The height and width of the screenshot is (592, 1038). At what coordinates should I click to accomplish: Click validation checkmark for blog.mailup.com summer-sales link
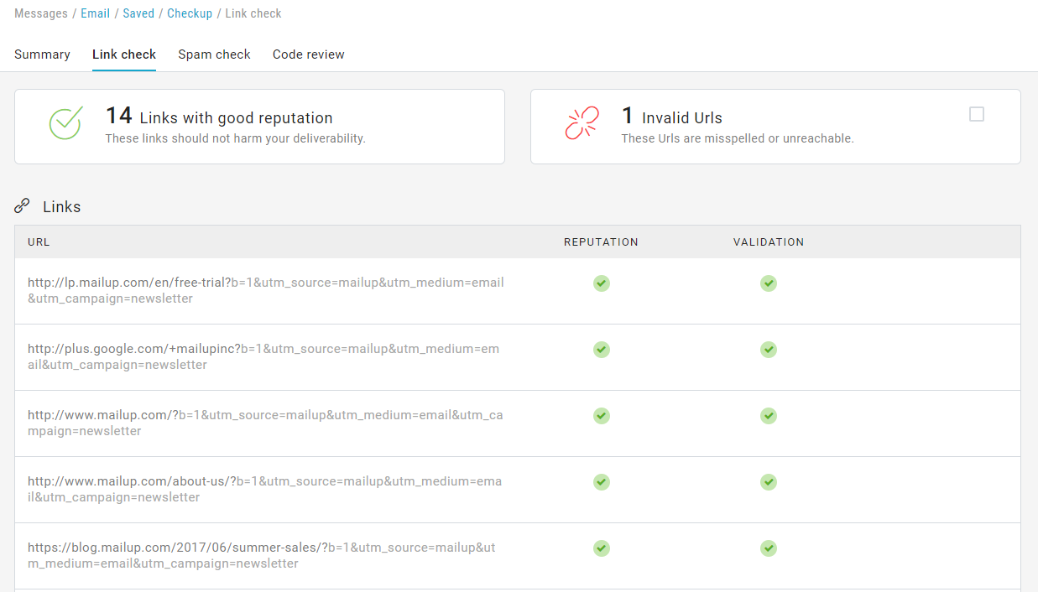point(768,548)
